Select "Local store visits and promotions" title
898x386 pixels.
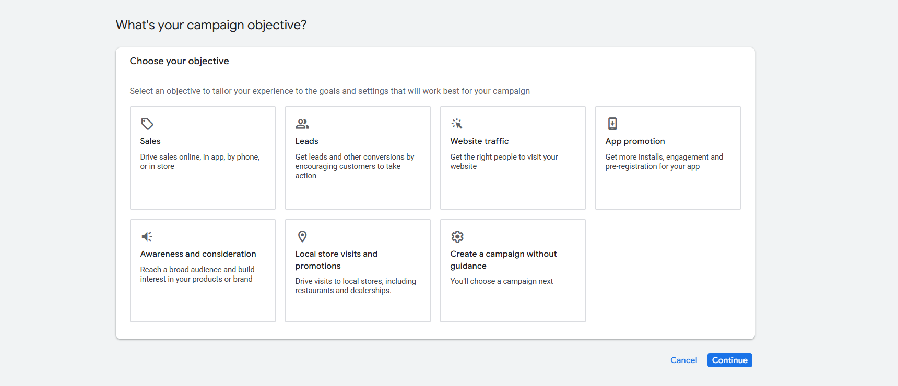pos(336,260)
